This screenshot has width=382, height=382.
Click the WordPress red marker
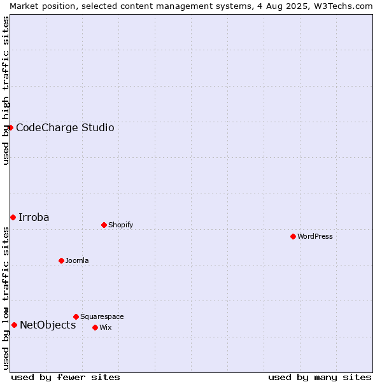(x=293, y=237)
